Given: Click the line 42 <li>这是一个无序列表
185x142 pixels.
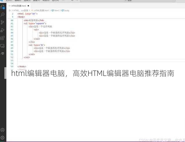Looking at the screenshot, I should pos(40,26).
